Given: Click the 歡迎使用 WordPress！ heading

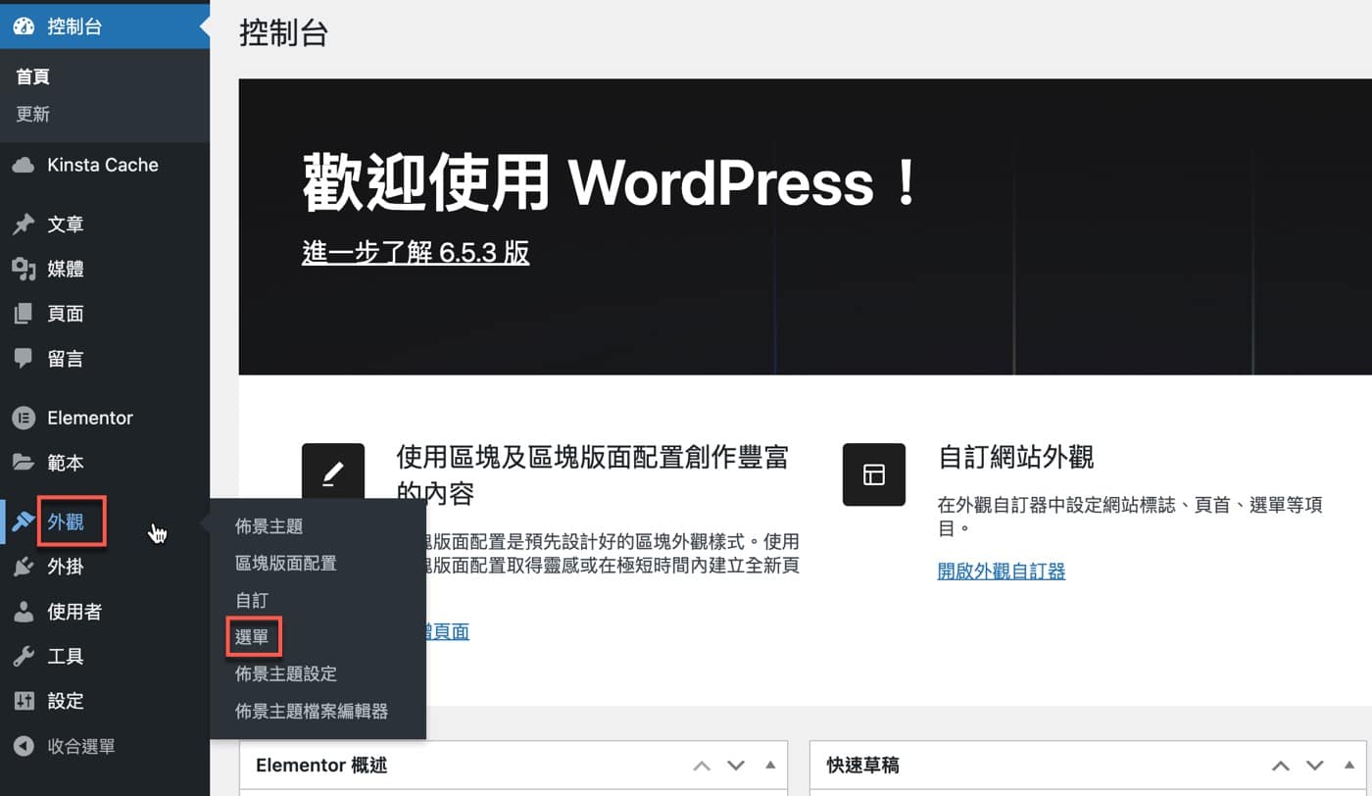Looking at the screenshot, I should coord(611,183).
